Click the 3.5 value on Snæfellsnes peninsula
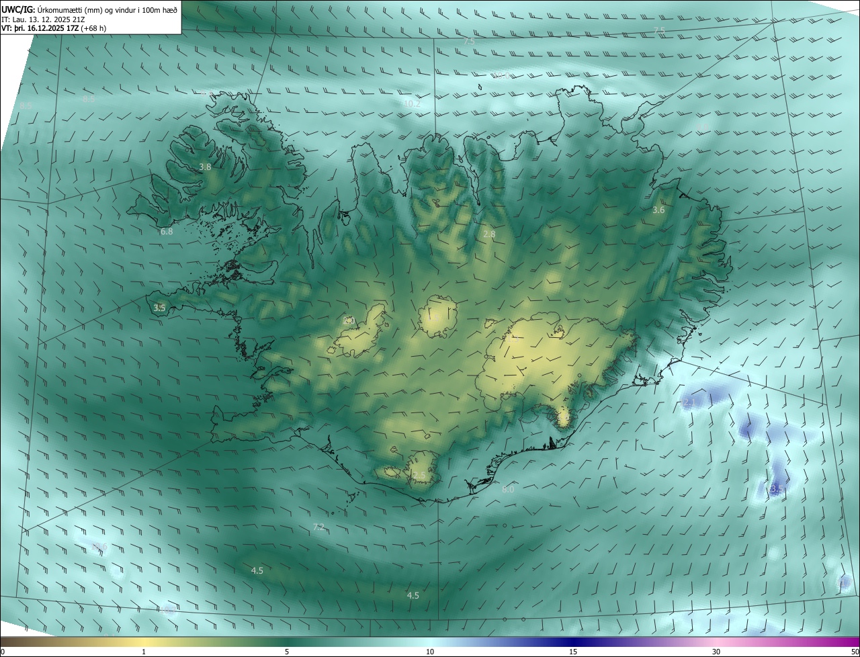The height and width of the screenshot is (657, 860). pos(159,308)
